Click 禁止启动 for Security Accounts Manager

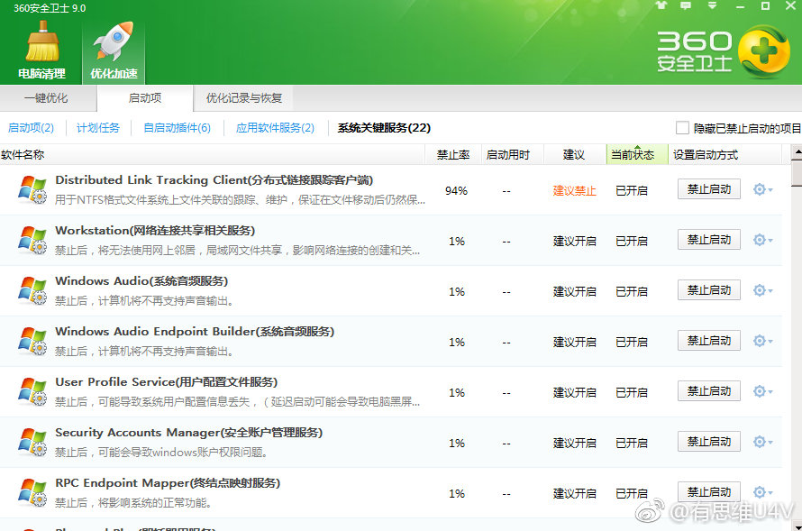pos(709,442)
